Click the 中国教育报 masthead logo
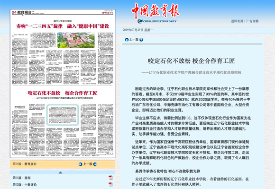The width and height of the screenshot is (275, 189). pos(156,11)
